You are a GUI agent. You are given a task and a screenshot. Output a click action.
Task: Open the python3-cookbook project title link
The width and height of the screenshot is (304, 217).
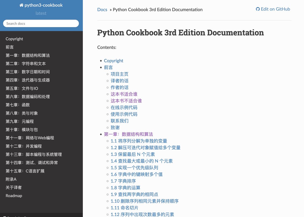pyautogui.click(x=41, y=5)
